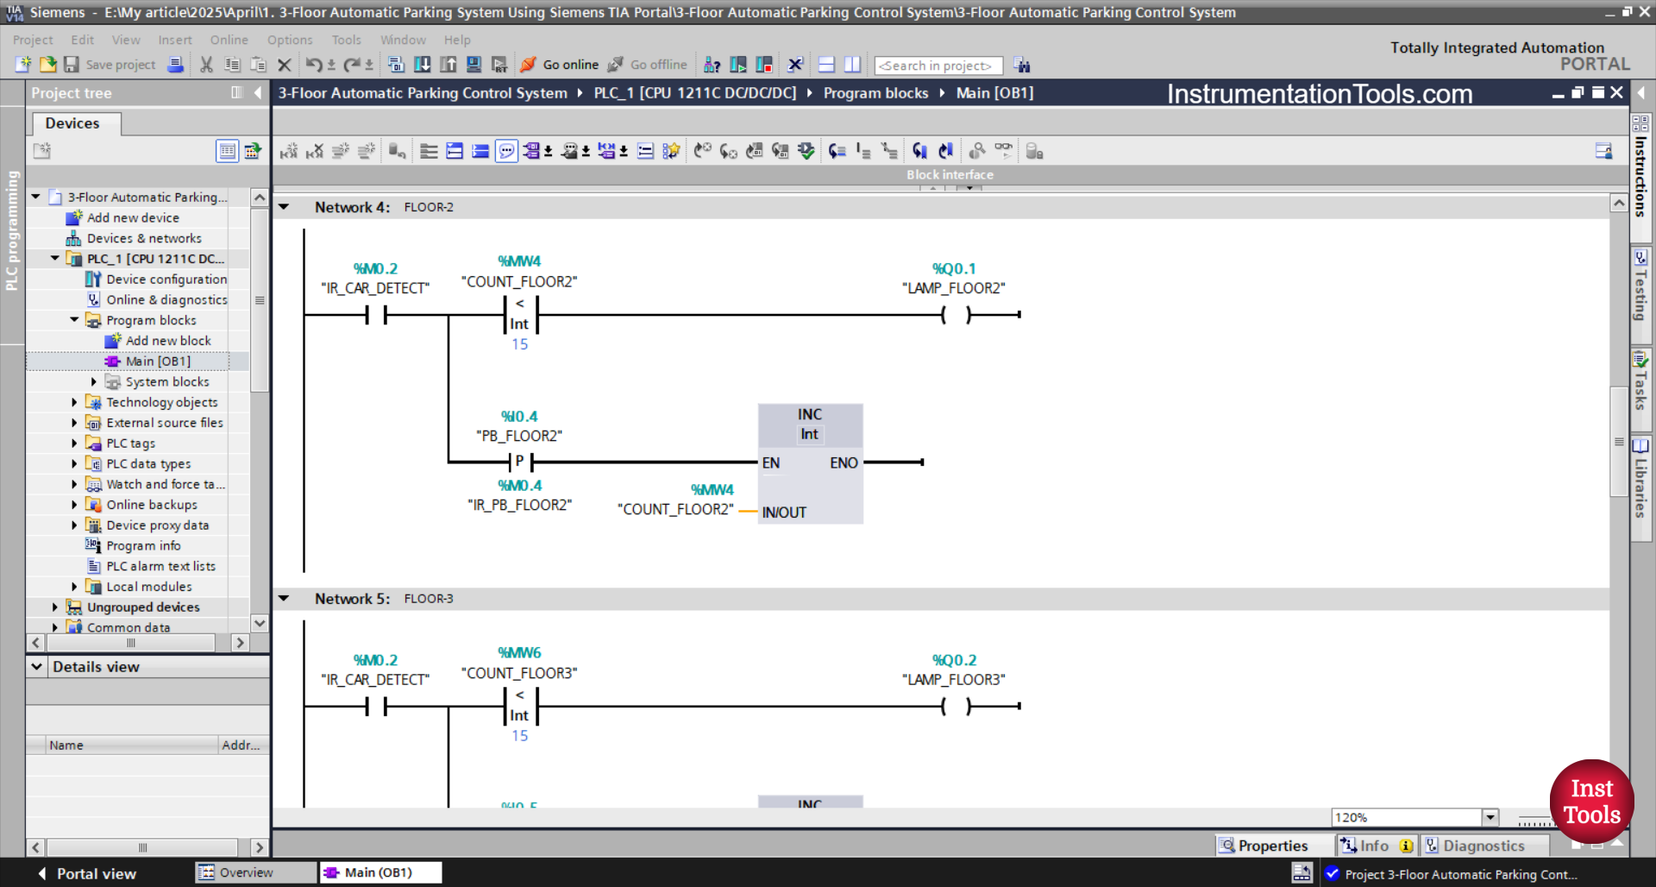Select the Start simulation icon
The height and width of the screenshot is (887, 1656).
pos(474,64)
